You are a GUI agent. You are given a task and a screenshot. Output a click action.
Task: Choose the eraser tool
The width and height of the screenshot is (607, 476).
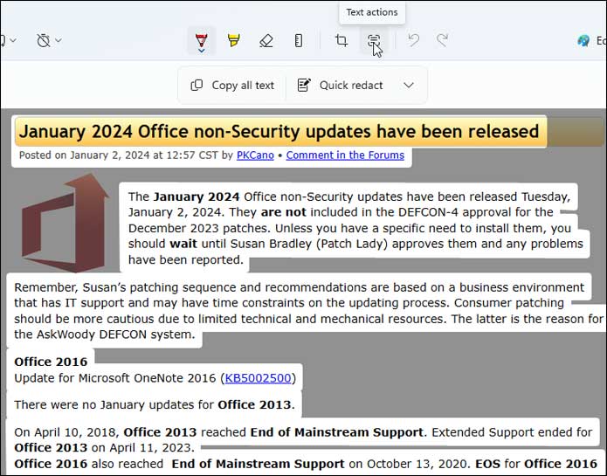[x=266, y=40]
